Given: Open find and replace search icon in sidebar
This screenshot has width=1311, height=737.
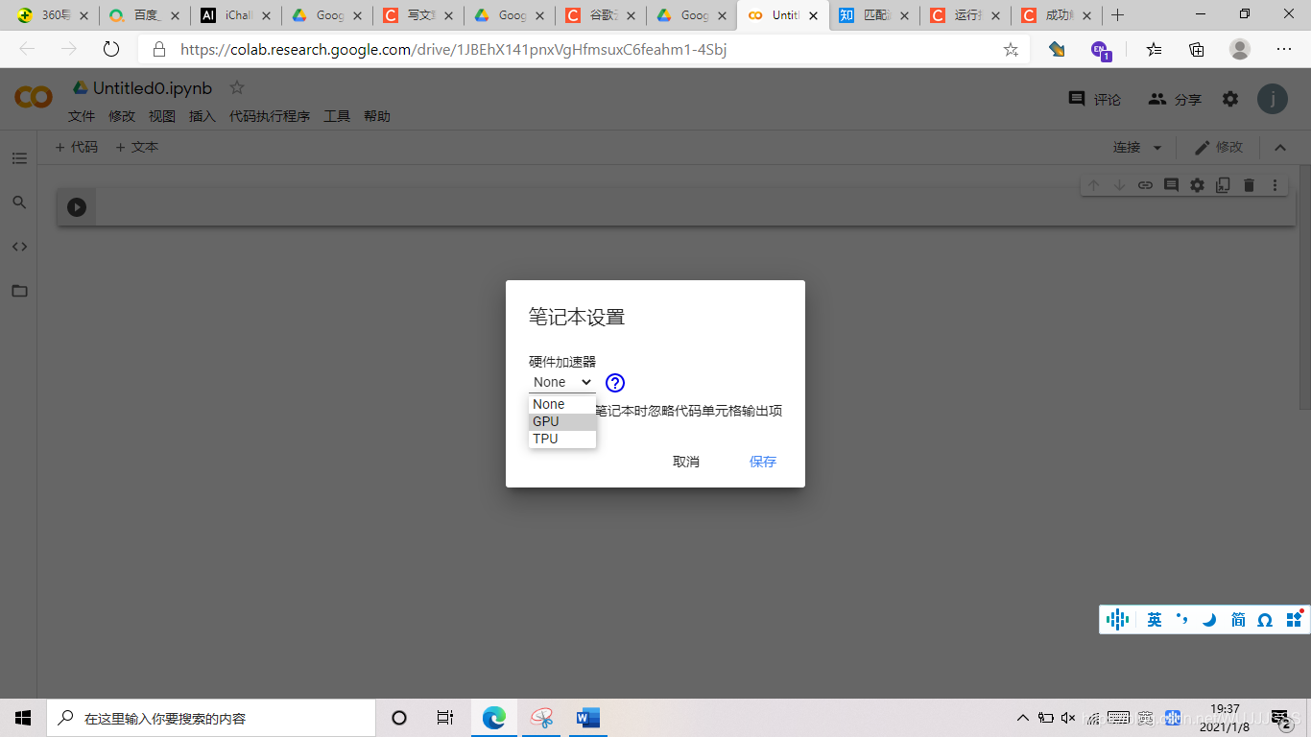Looking at the screenshot, I should tap(19, 202).
